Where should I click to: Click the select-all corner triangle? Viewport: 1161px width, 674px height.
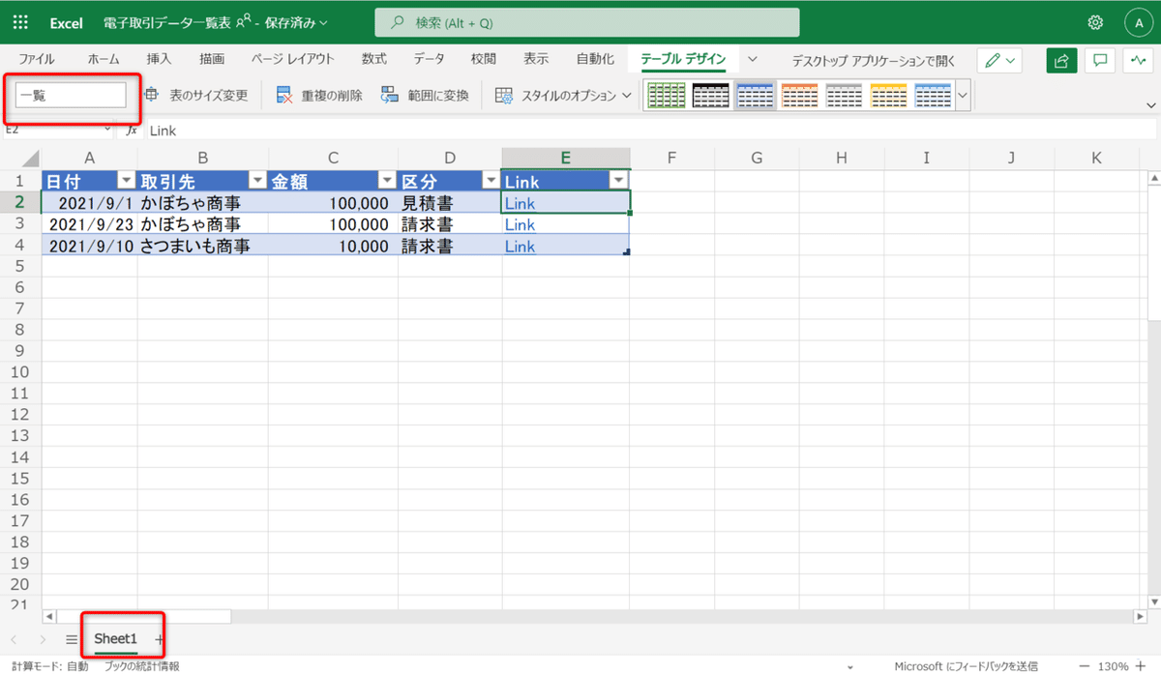tap(29, 159)
